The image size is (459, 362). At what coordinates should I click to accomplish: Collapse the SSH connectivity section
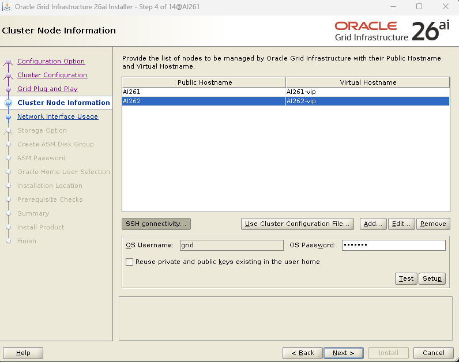(x=156, y=224)
